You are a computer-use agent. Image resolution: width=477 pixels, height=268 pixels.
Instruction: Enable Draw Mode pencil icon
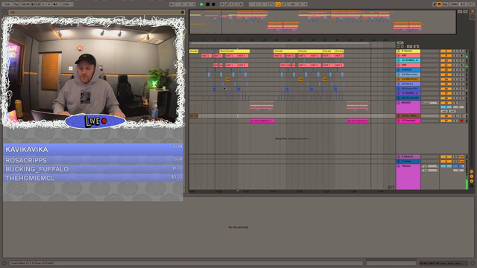pos(435,4)
